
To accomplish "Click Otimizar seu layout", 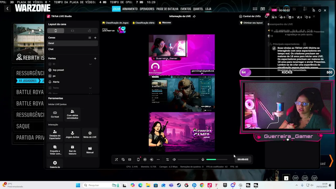I will [x=251, y=23].
